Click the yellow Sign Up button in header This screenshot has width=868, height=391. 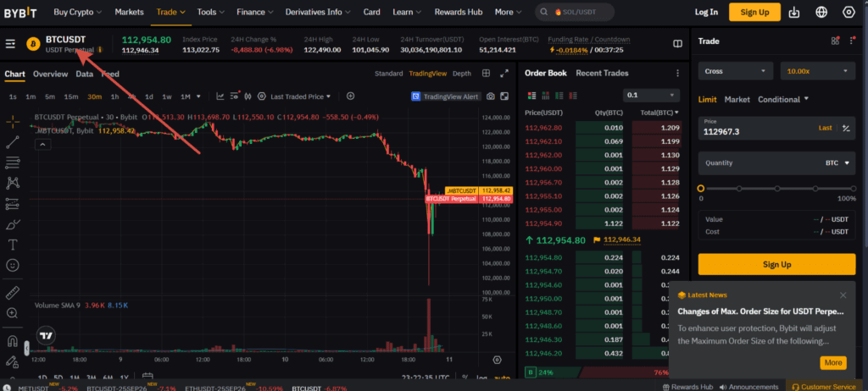[x=754, y=12]
